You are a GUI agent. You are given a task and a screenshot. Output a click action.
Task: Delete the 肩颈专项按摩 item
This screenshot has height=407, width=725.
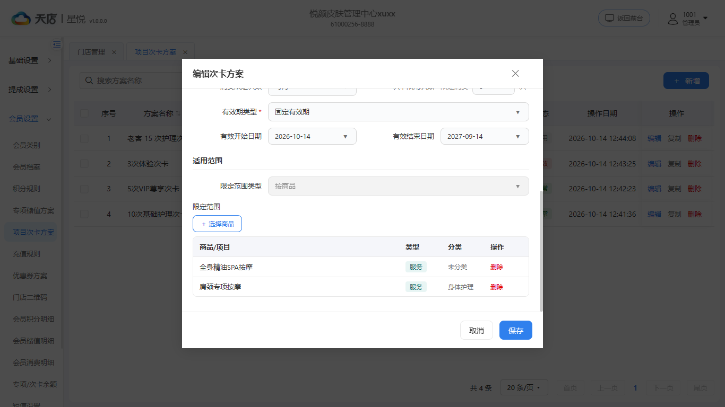pyautogui.click(x=497, y=287)
